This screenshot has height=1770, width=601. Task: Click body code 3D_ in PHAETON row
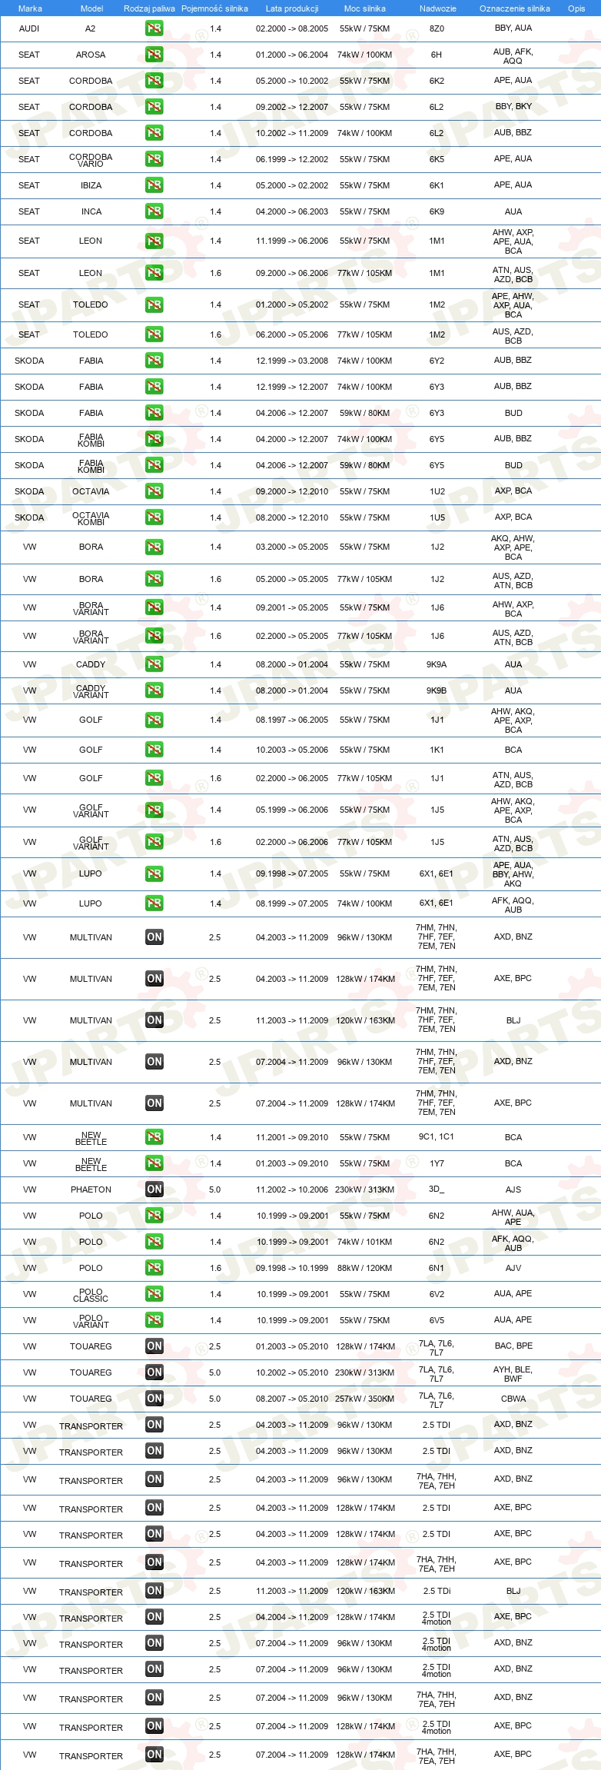click(x=437, y=1189)
